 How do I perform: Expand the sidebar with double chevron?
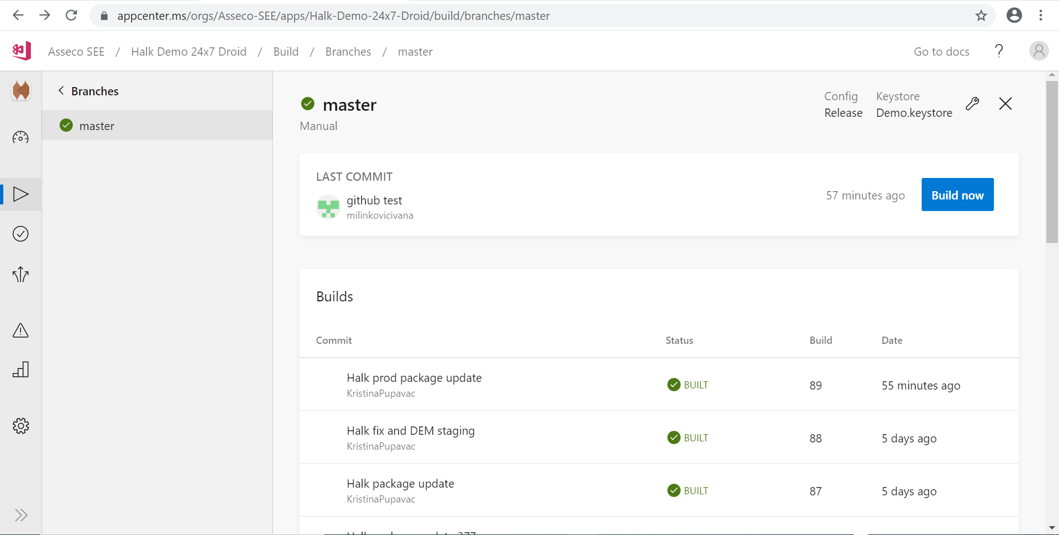click(21, 515)
